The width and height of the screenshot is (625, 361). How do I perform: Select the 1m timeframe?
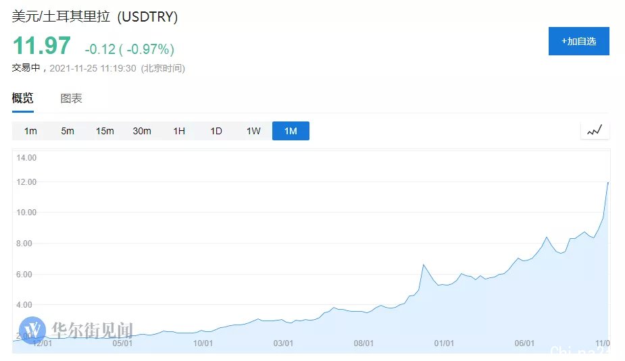[x=30, y=131]
